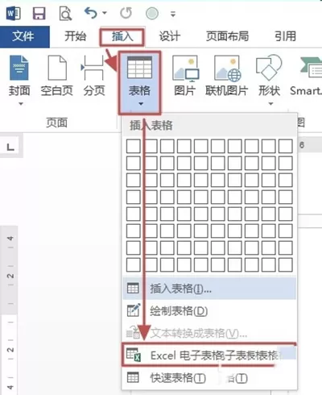Click the 形状 shapes icon
322x395 pixels.
(x=269, y=68)
